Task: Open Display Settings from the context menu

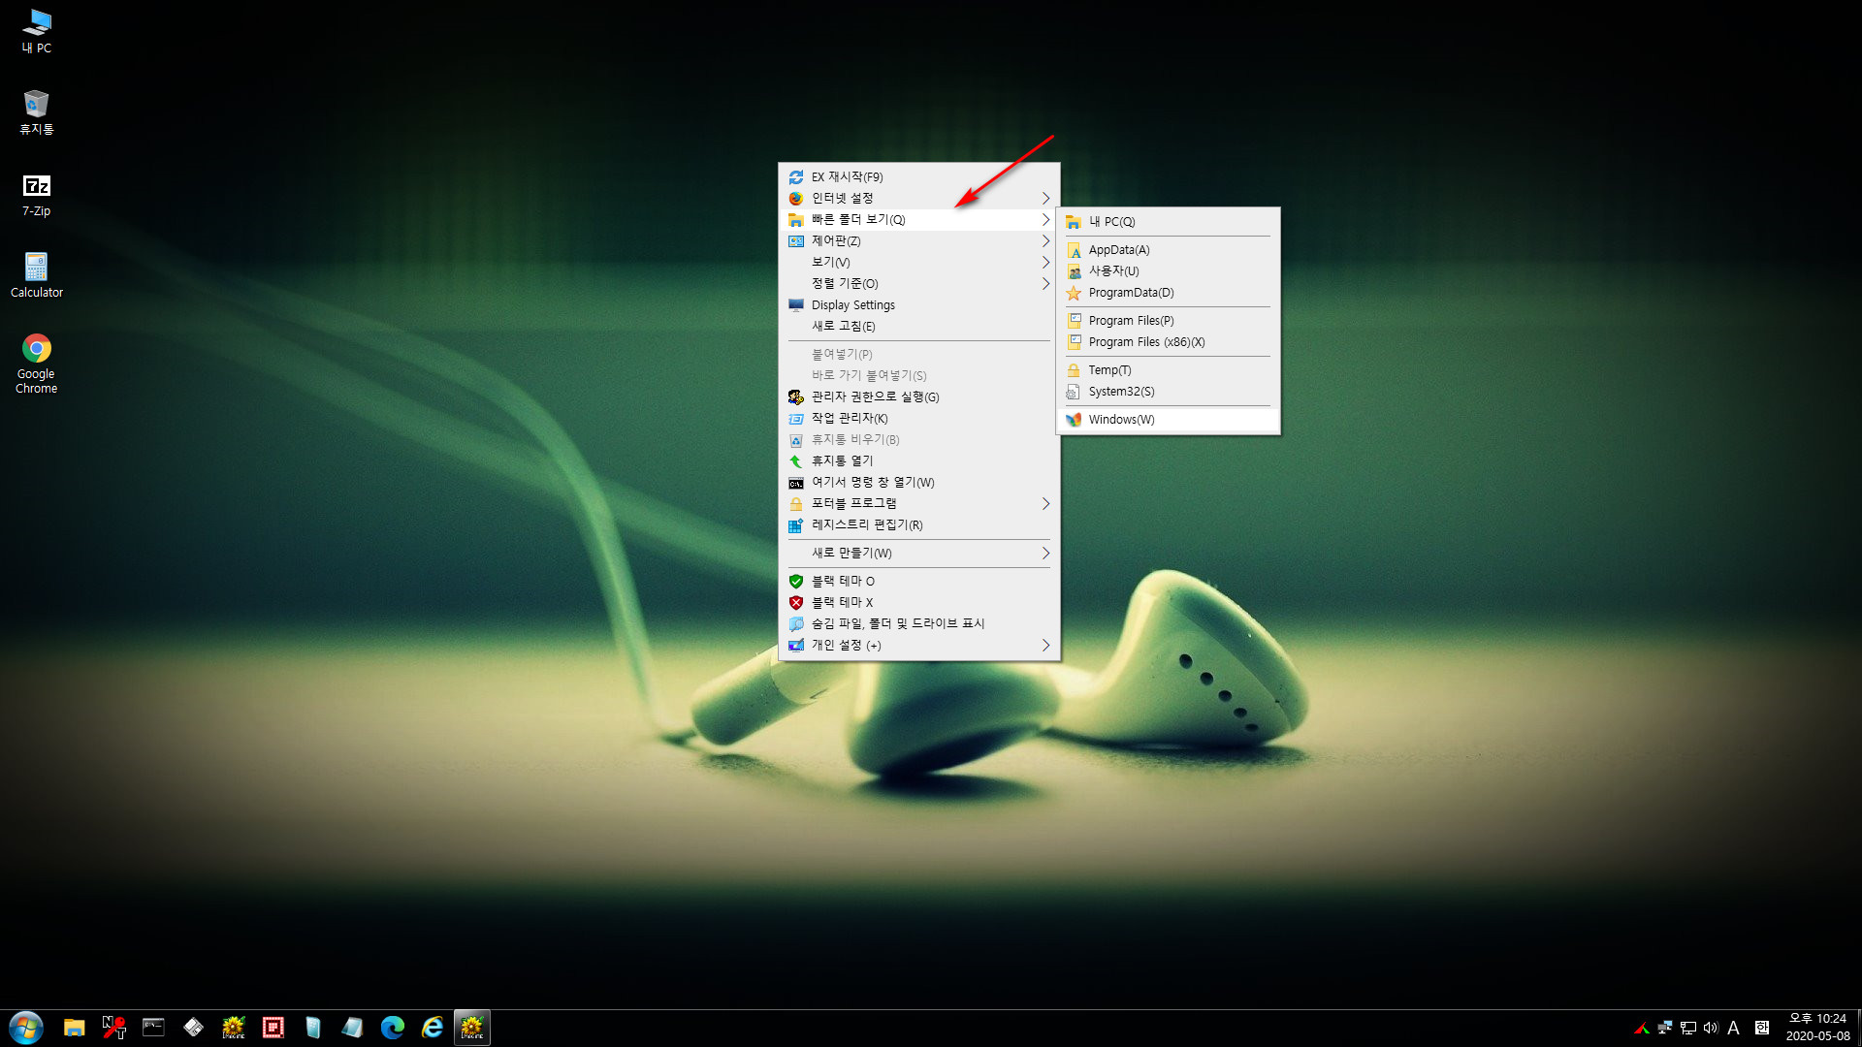Action: coord(918,305)
